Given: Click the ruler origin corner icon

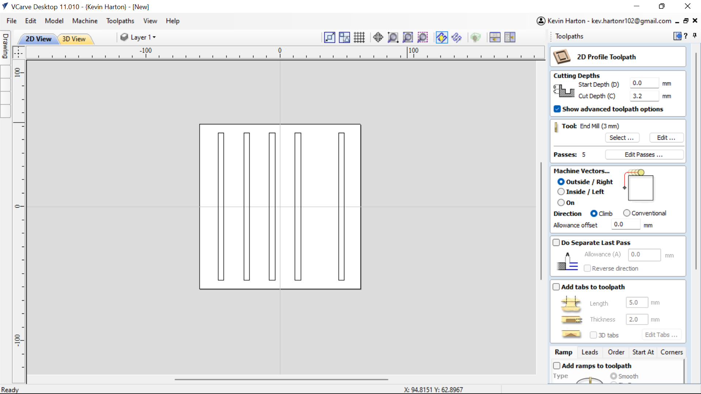Looking at the screenshot, I should (18, 53).
